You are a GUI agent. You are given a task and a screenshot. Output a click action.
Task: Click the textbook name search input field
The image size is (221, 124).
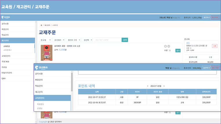pos(107,40)
